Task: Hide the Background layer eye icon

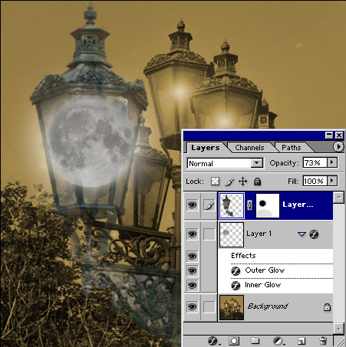Action: click(x=192, y=306)
